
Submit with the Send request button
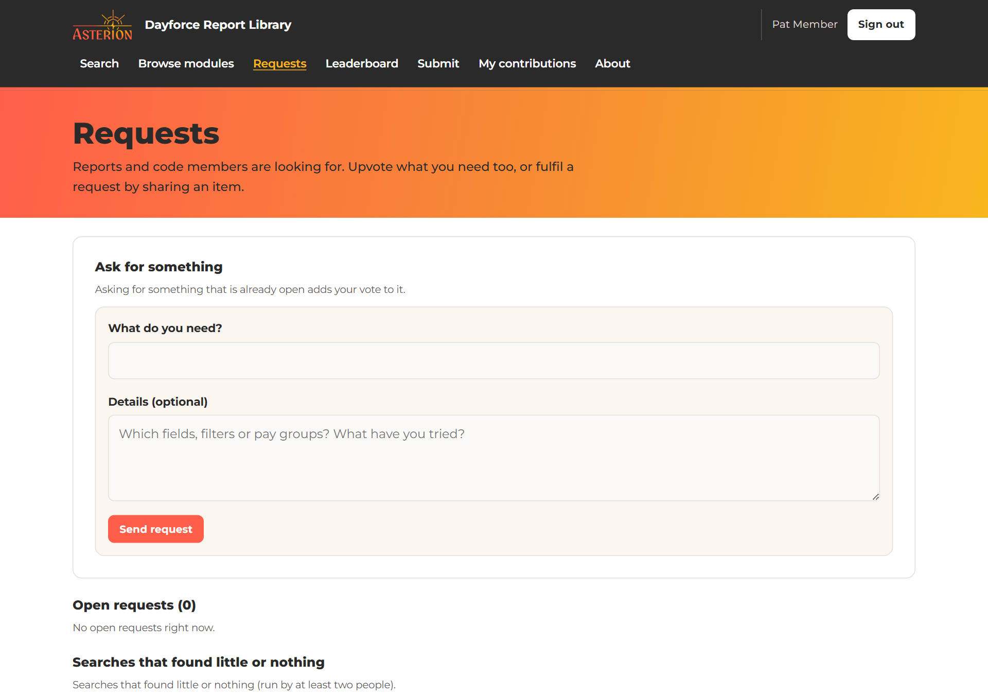(155, 529)
